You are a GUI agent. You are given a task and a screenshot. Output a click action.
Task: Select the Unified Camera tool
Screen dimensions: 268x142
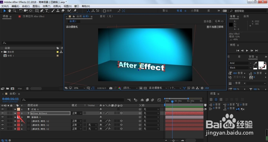(26, 11)
